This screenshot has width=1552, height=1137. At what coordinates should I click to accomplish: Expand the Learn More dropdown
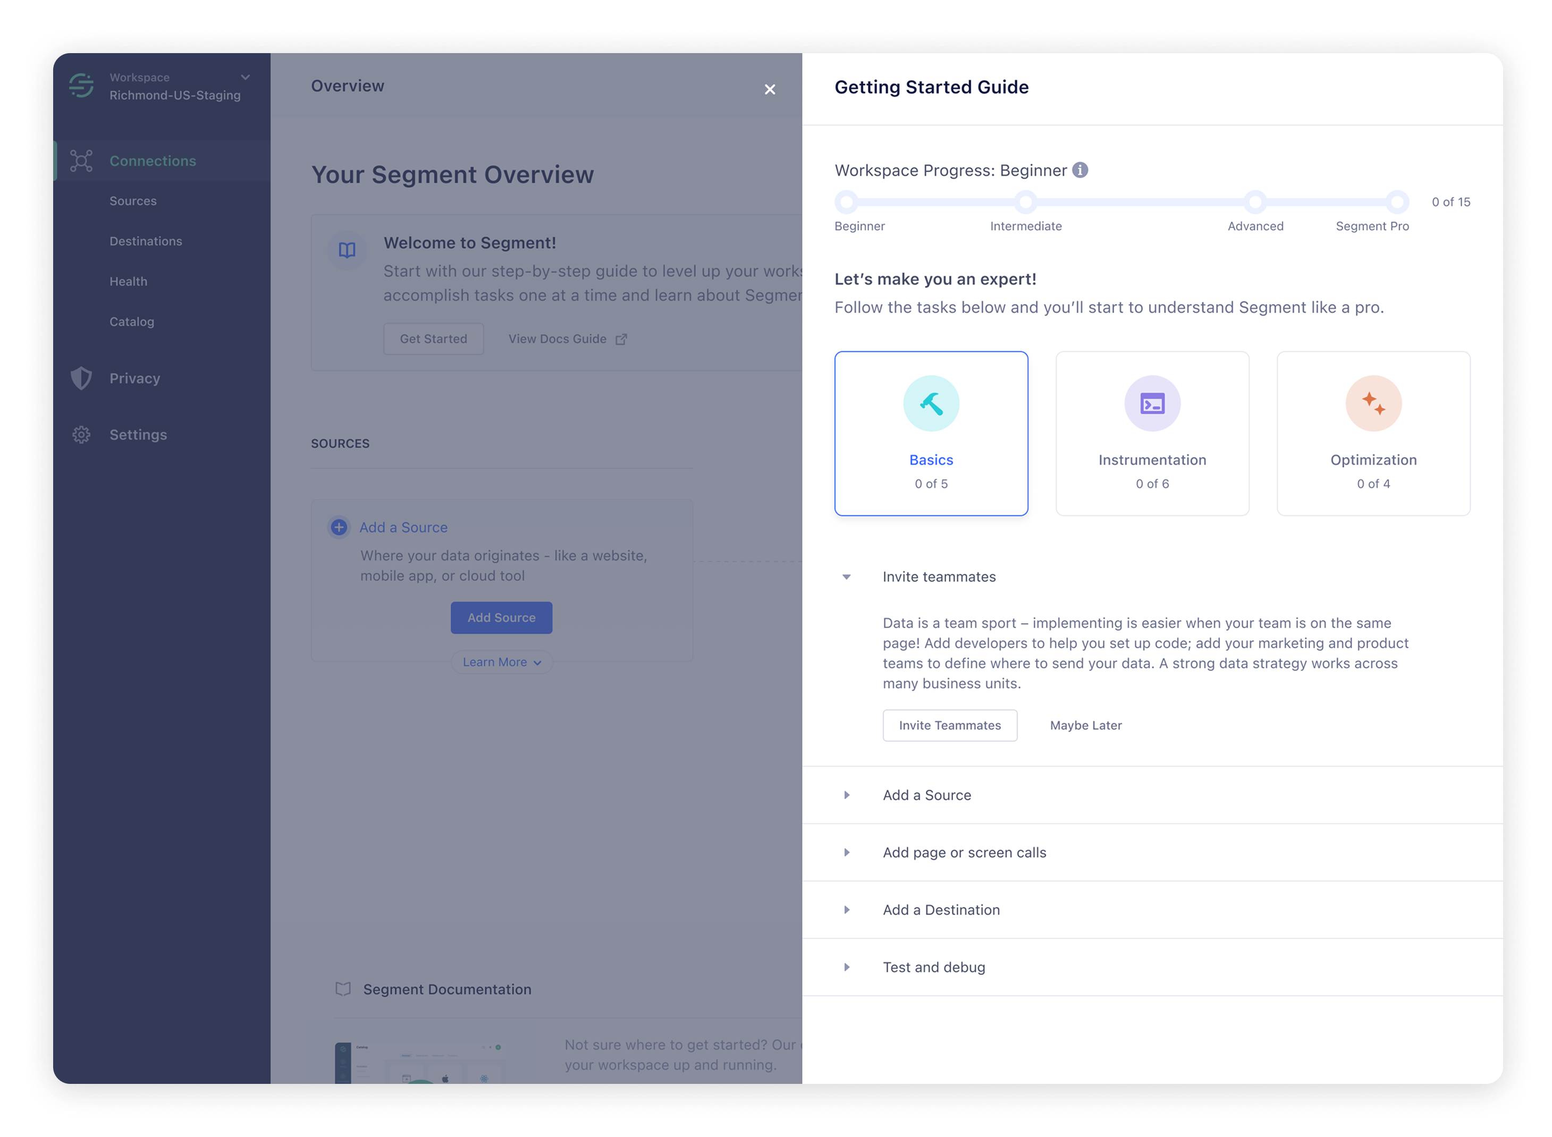[x=501, y=661]
